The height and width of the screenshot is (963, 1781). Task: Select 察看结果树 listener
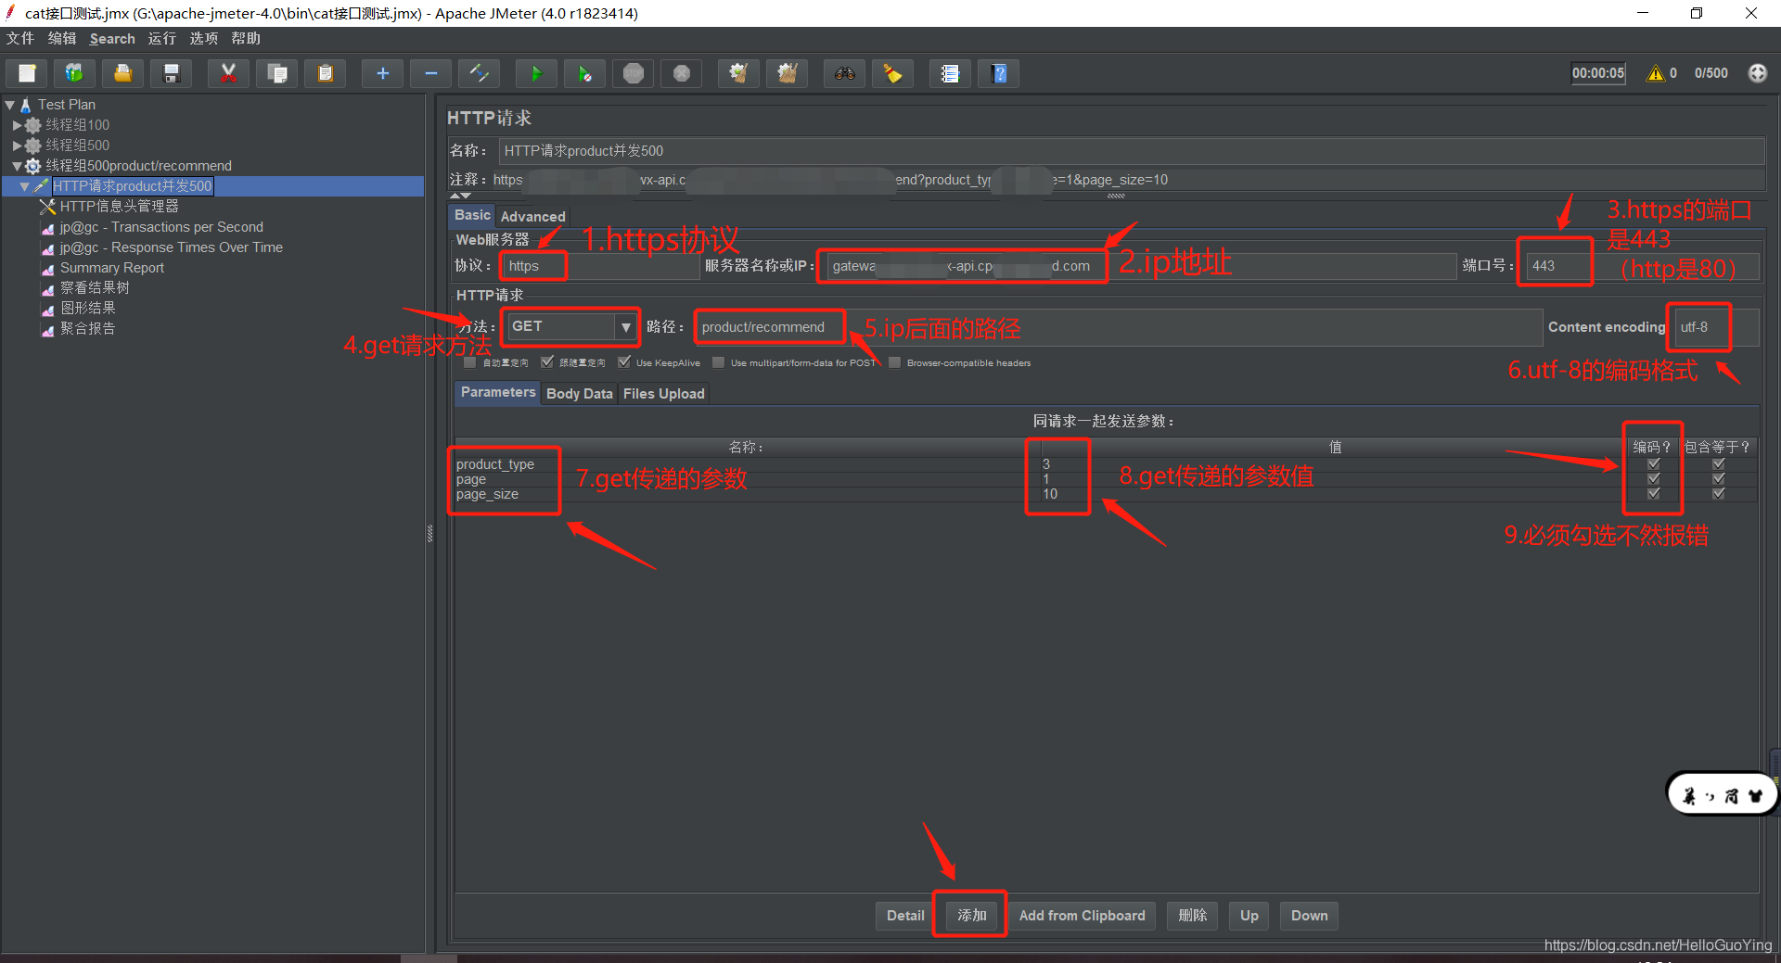coord(95,288)
